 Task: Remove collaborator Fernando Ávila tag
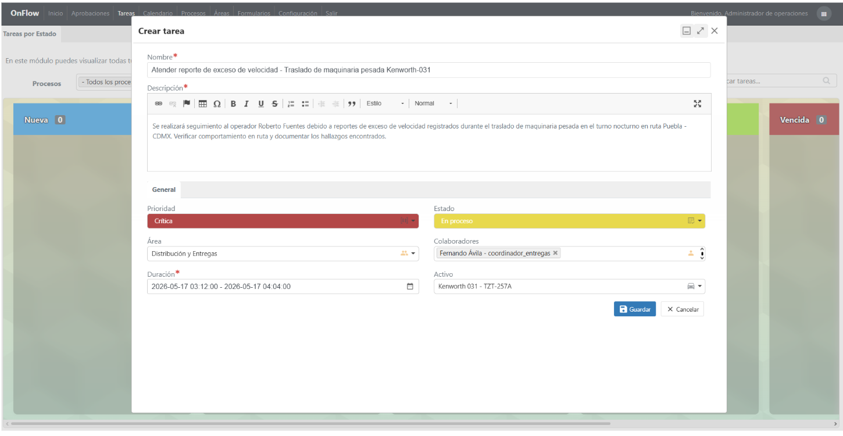pyautogui.click(x=555, y=253)
